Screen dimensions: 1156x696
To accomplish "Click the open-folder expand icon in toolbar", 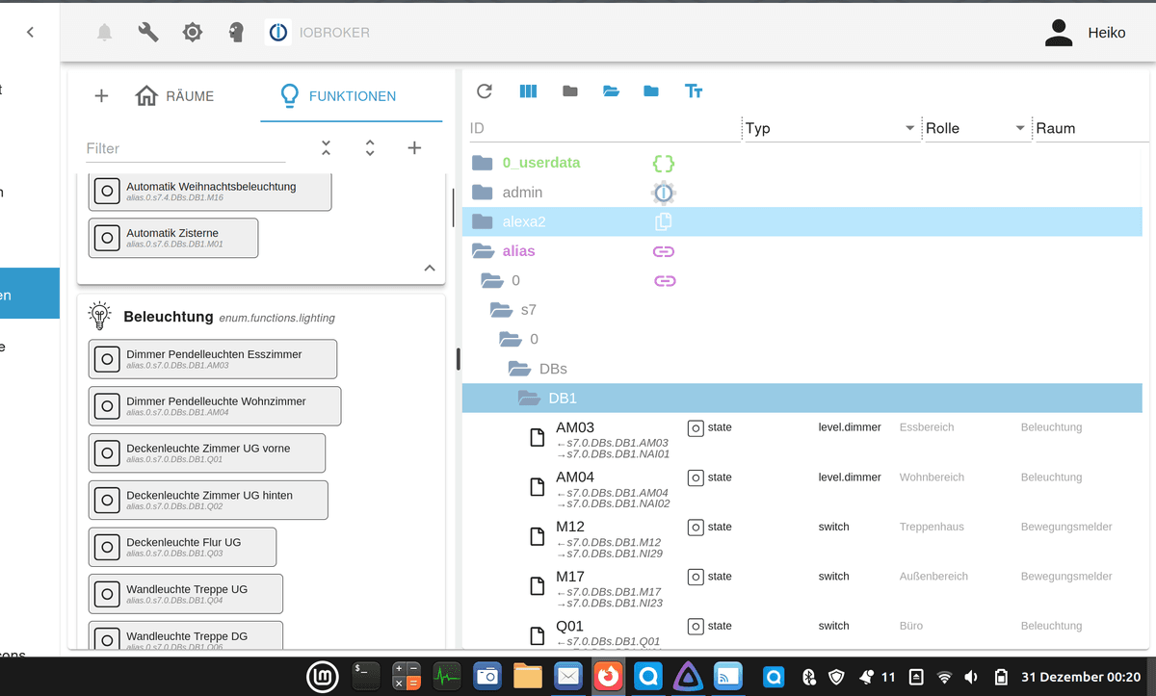I will point(611,90).
